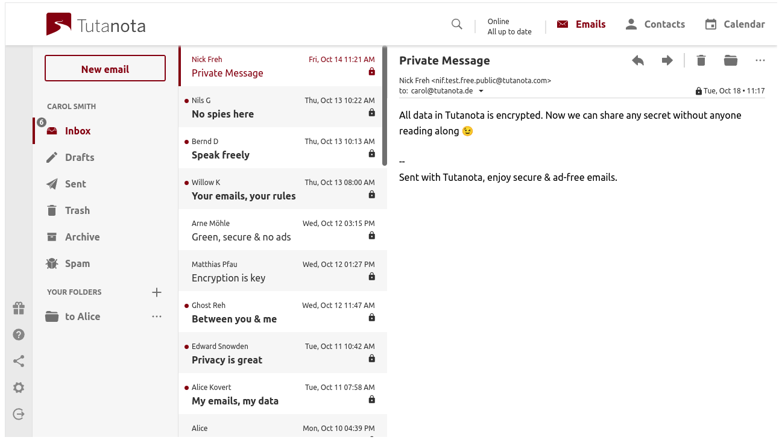Click the lock icon on 'Privacy is great'
Screen dimensions: 782x440
tap(371, 359)
